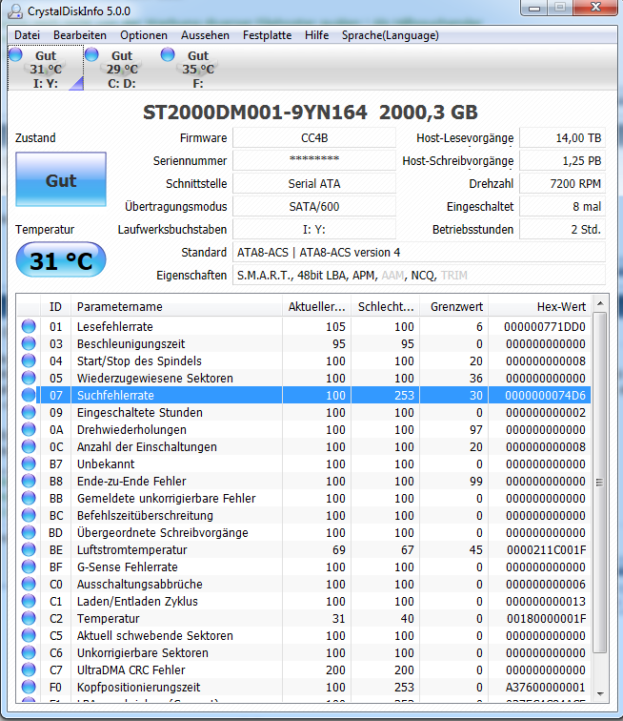
Task: Click the status orb for Ausschaltungsabbrüche row
Action: tap(29, 584)
